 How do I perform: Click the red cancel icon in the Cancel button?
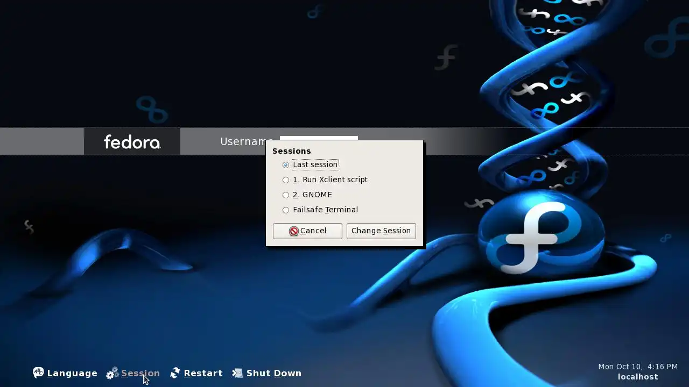294,231
